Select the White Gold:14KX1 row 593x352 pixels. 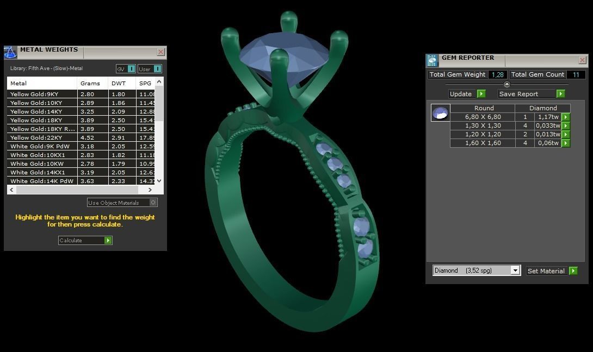click(x=81, y=172)
